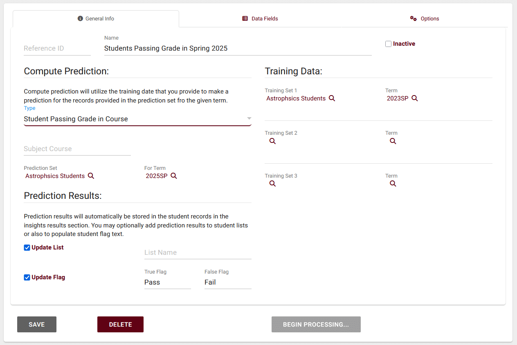The width and height of the screenshot is (517, 345).
Task: Click search icon beside For Term 2025SP
Action: pyautogui.click(x=174, y=176)
